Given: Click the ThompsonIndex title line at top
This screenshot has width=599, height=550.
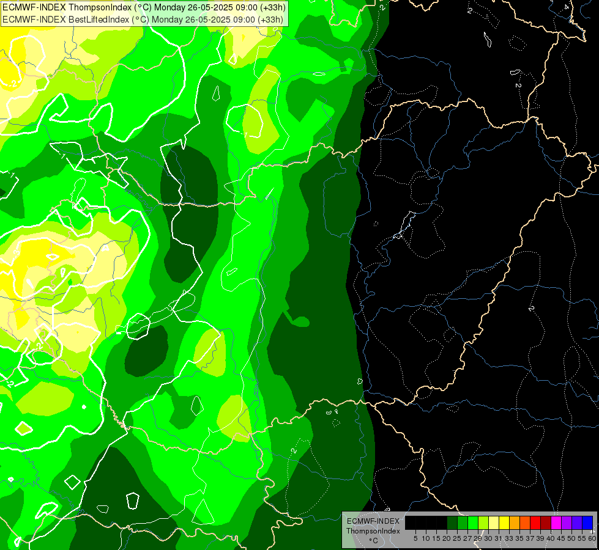Looking at the screenshot, I should point(144,7).
